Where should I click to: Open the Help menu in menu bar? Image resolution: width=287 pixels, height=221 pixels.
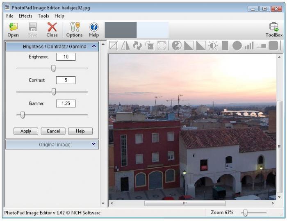point(59,16)
